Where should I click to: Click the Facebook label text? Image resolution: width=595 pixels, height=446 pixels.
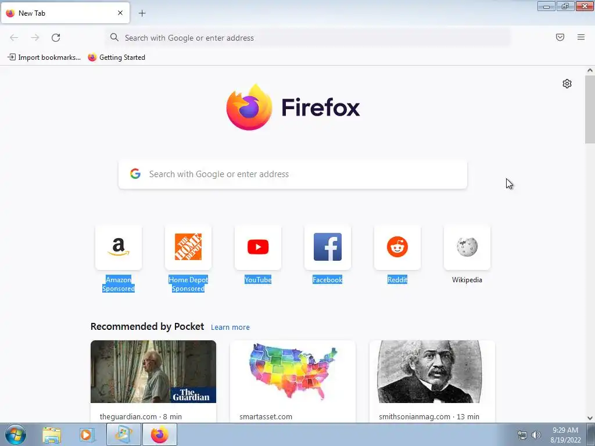pos(328,280)
